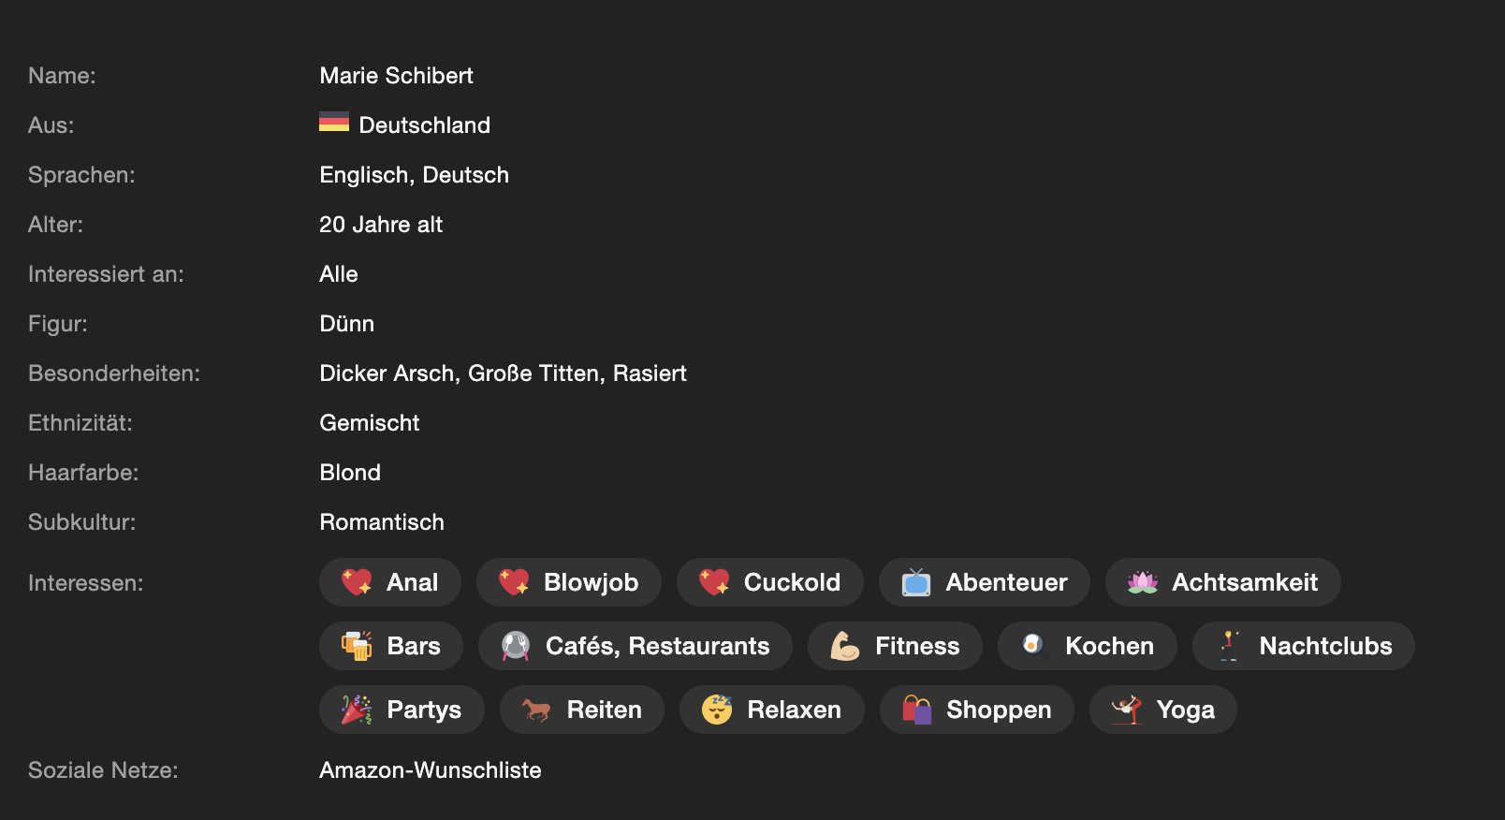1505x820 pixels.
Task: Click the lotus flower icon beside Achtsamkeit
Action: [x=1142, y=582]
